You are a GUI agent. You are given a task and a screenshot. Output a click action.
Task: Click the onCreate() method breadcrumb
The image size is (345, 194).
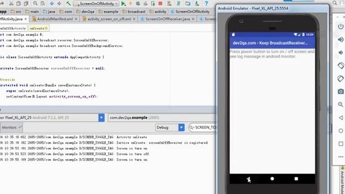[39, 28]
